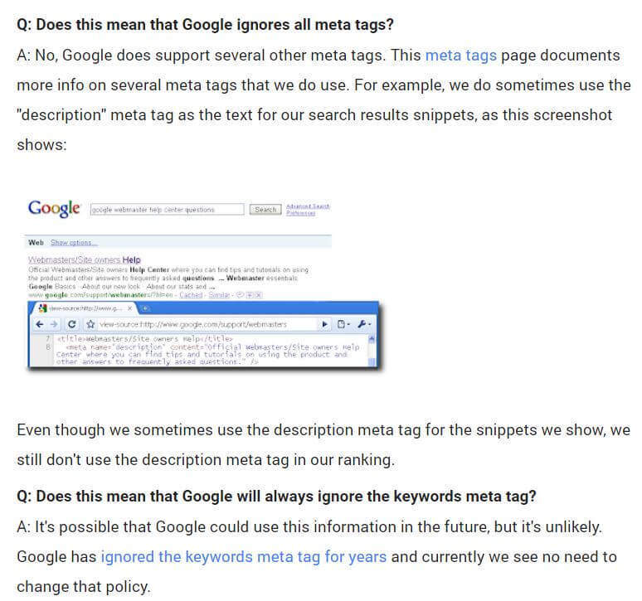Click the green google.com/support/webmasters result URL
This screenshot has height=601, width=642.
[100, 295]
